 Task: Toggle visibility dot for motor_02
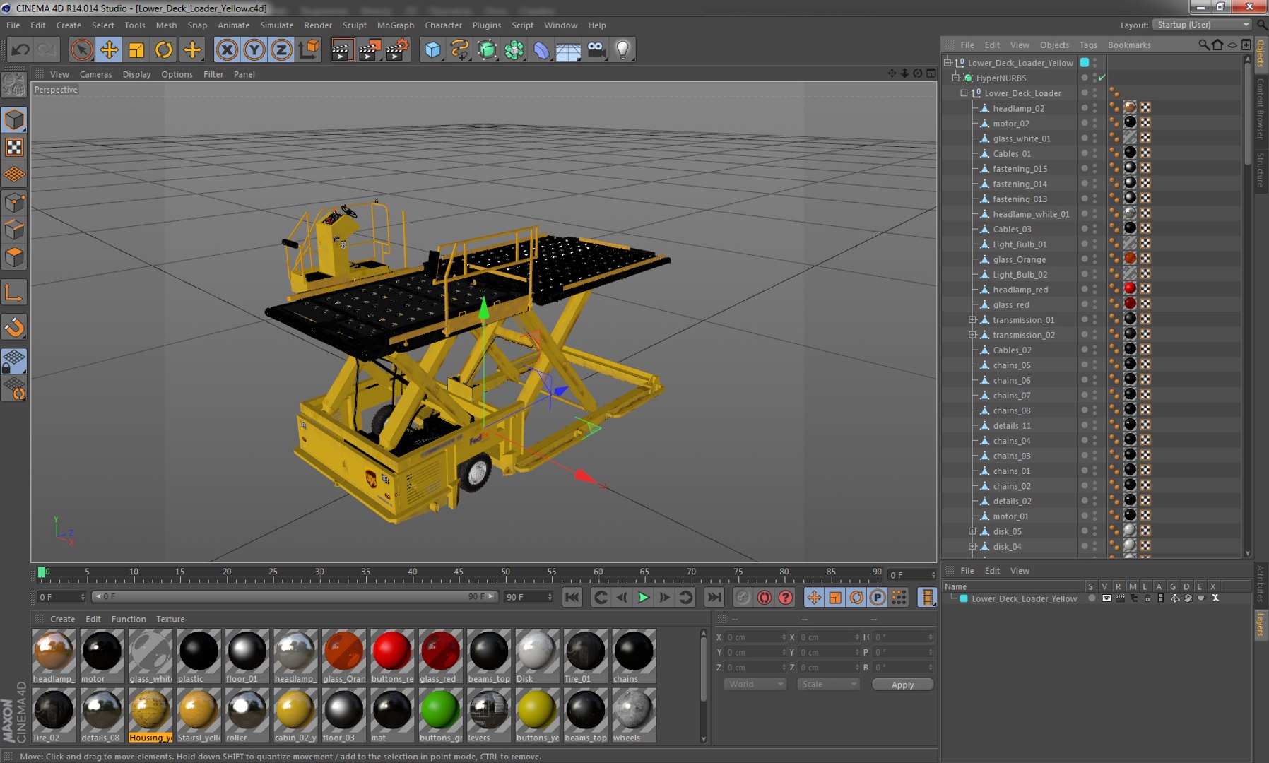[1085, 123]
